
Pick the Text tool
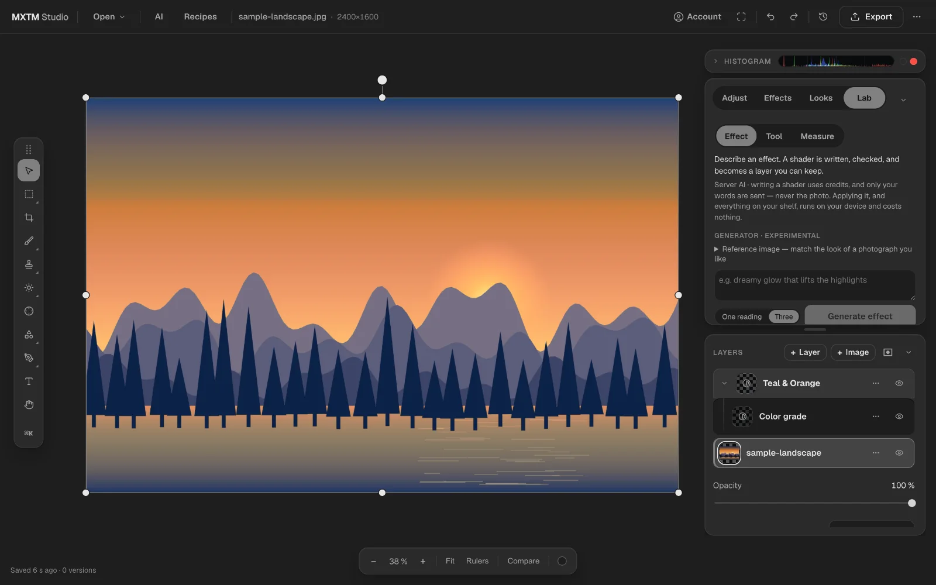tap(29, 381)
